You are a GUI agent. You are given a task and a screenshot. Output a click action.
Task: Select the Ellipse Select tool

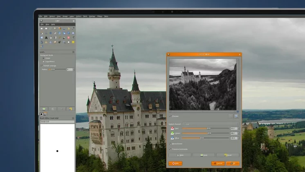point(46,28)
